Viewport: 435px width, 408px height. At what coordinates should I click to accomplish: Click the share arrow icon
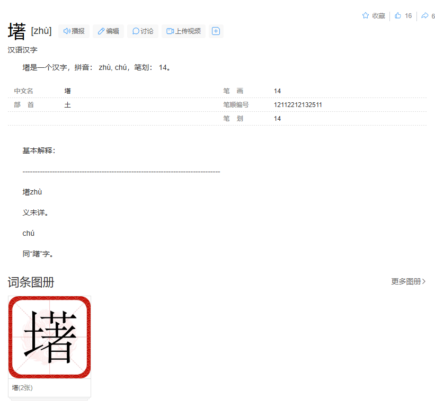425,16
